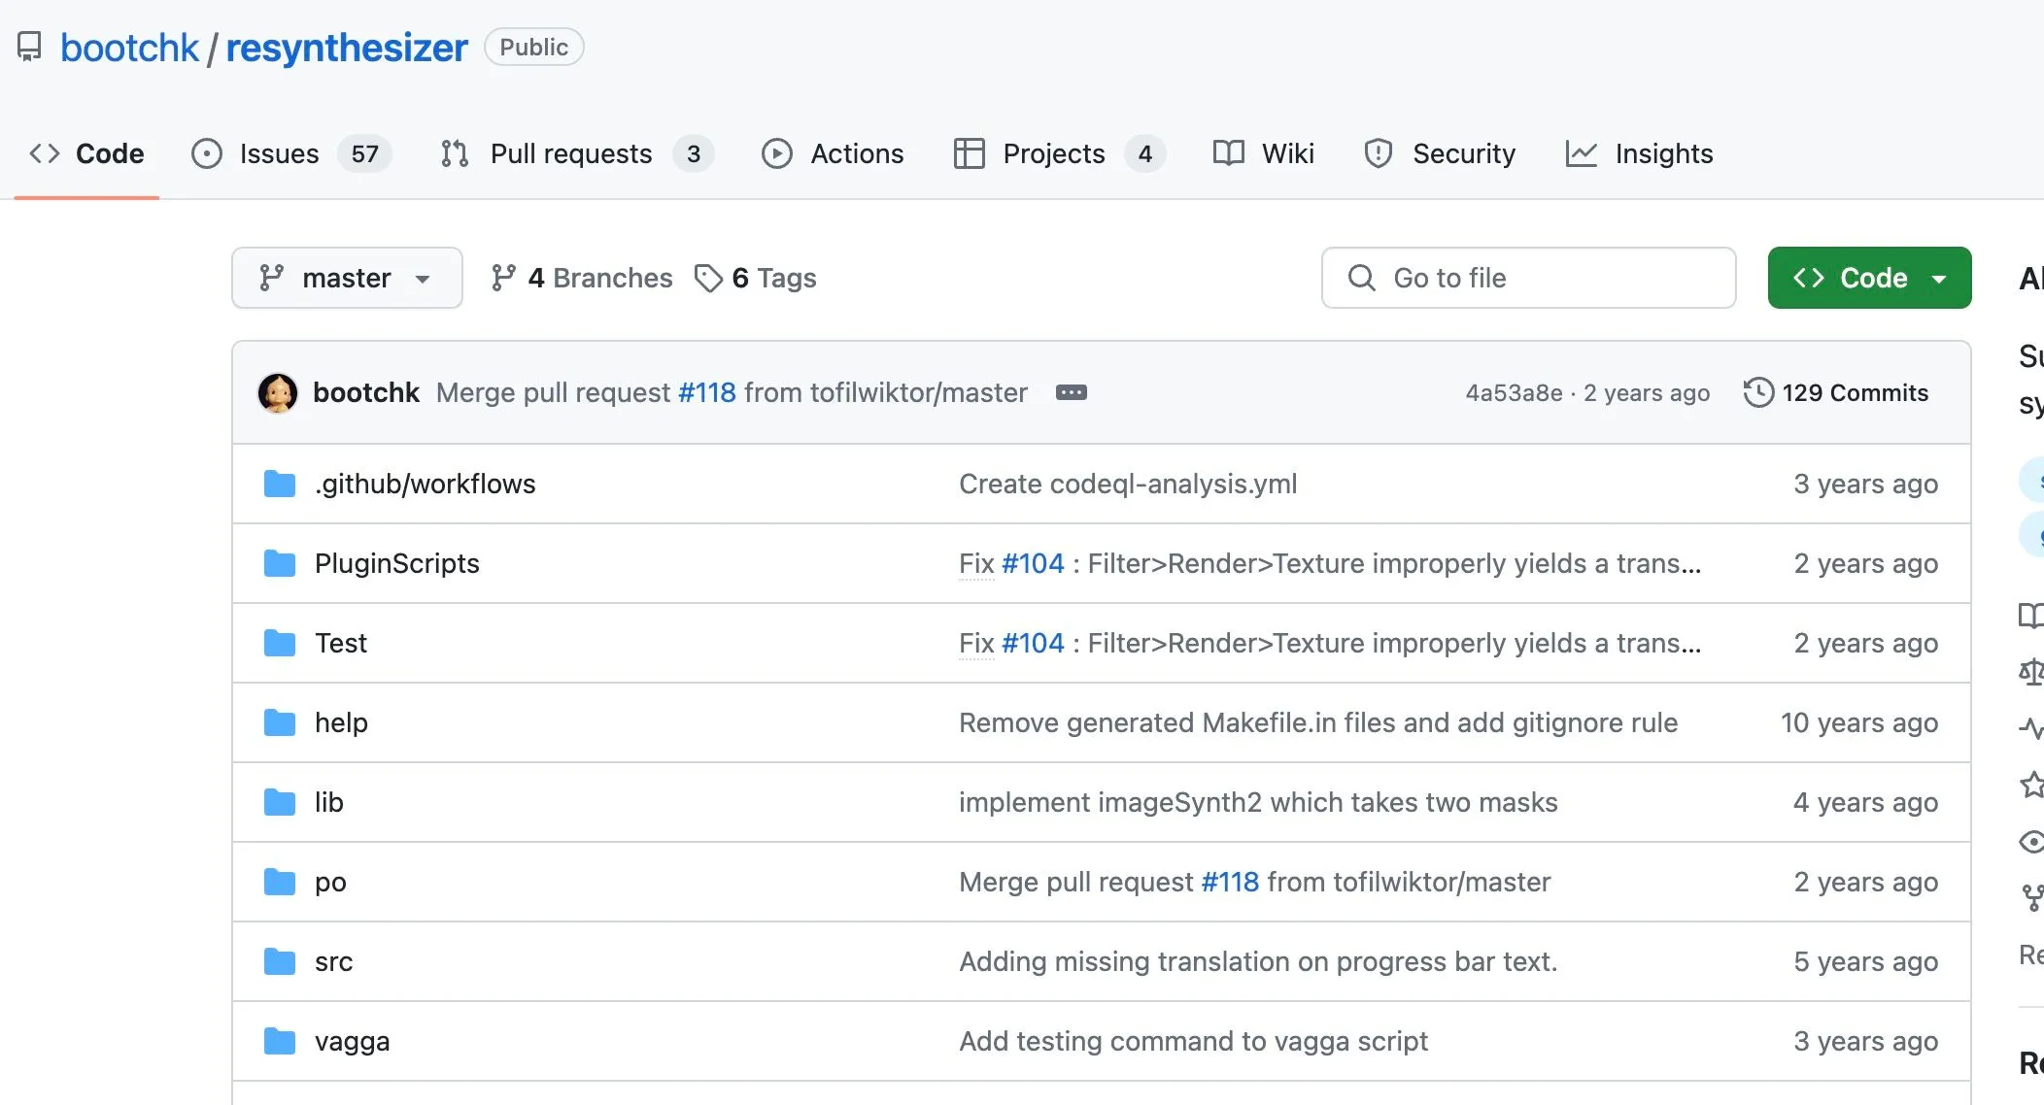Expand the master branch dropdown

pos(347,278)
